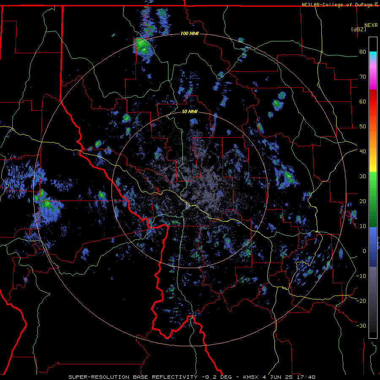The width and height of the screenshot is (380, 380).
Task: Click the -20 value on the dBZ scale
Action: [361, 301]
